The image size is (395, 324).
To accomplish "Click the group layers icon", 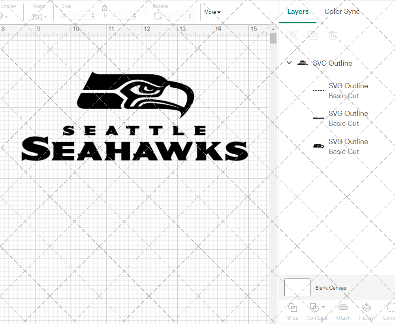I will (x=293, y=35).
